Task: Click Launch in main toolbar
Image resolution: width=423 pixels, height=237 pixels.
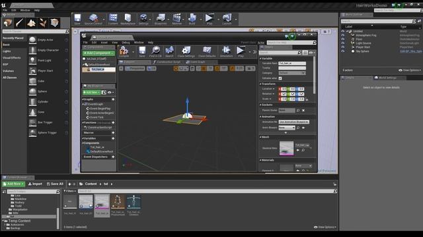Action: (x=227, y=19)
